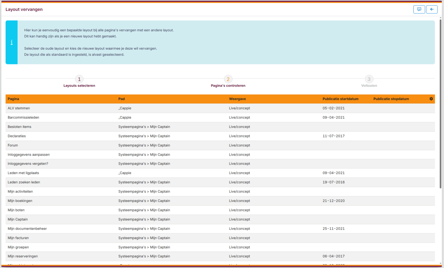Open the feedback comment icon button
444x268 pixels.
[419, 9]
